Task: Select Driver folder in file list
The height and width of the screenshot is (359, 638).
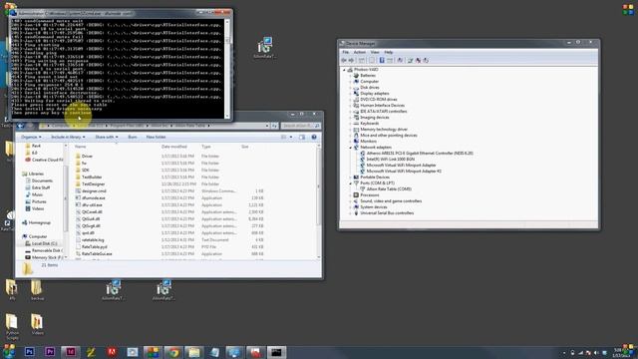Action: click(87, 156)
